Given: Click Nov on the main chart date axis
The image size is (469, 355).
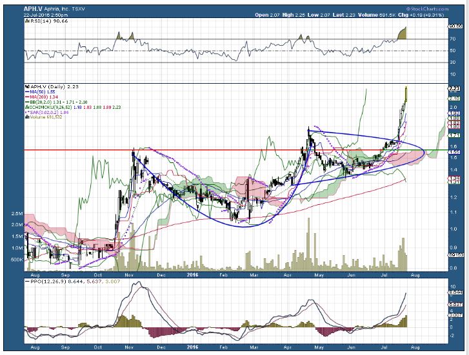Looking at the screenshot, I should (x=129, y=275).
